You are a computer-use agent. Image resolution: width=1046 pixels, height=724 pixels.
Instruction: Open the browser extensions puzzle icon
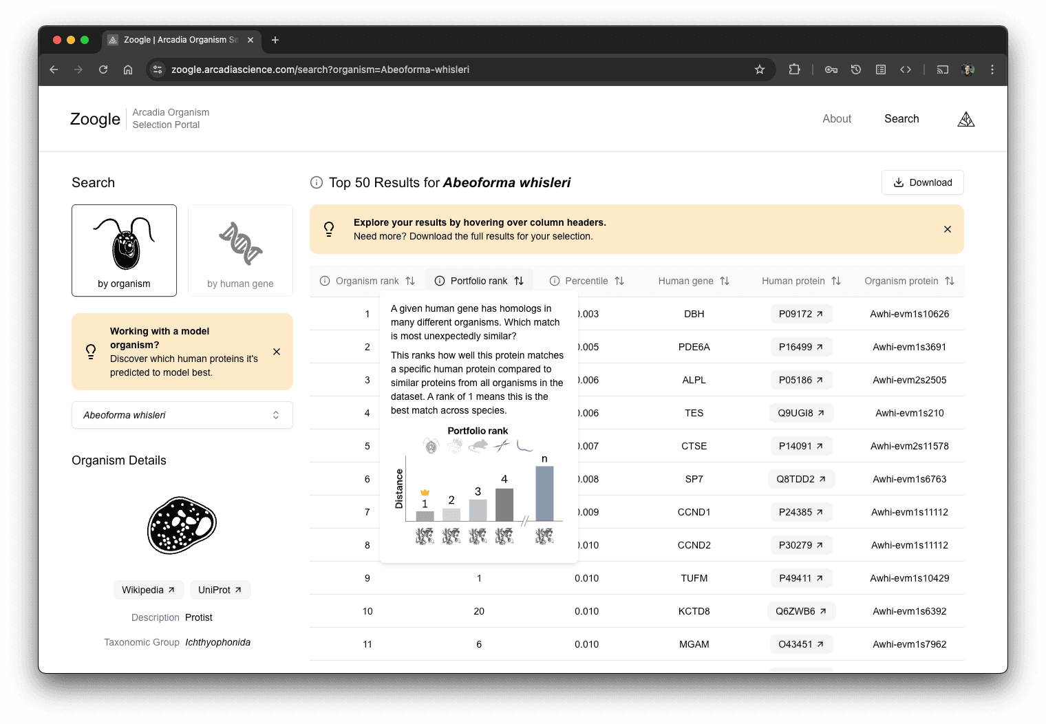(794, 70)
